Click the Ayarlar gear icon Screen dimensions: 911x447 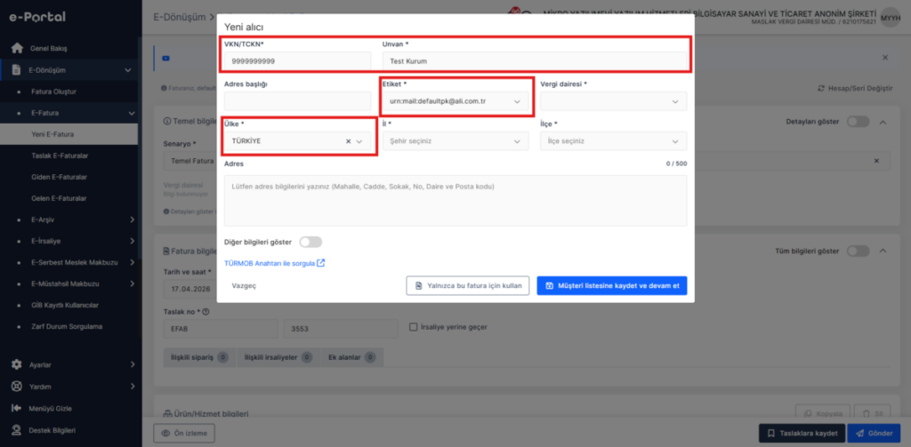[x=17, y=364]
